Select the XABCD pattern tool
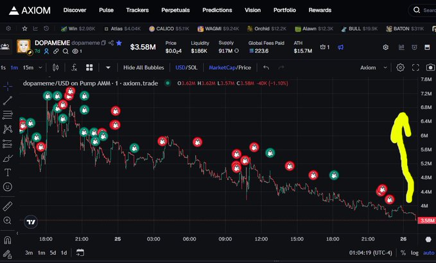The width and height of the screenshot is (436, 263). click(8, 129)
